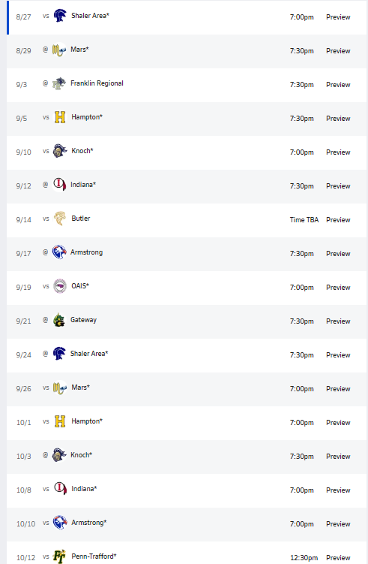Click the Butler team logo

tap(60, 219)
